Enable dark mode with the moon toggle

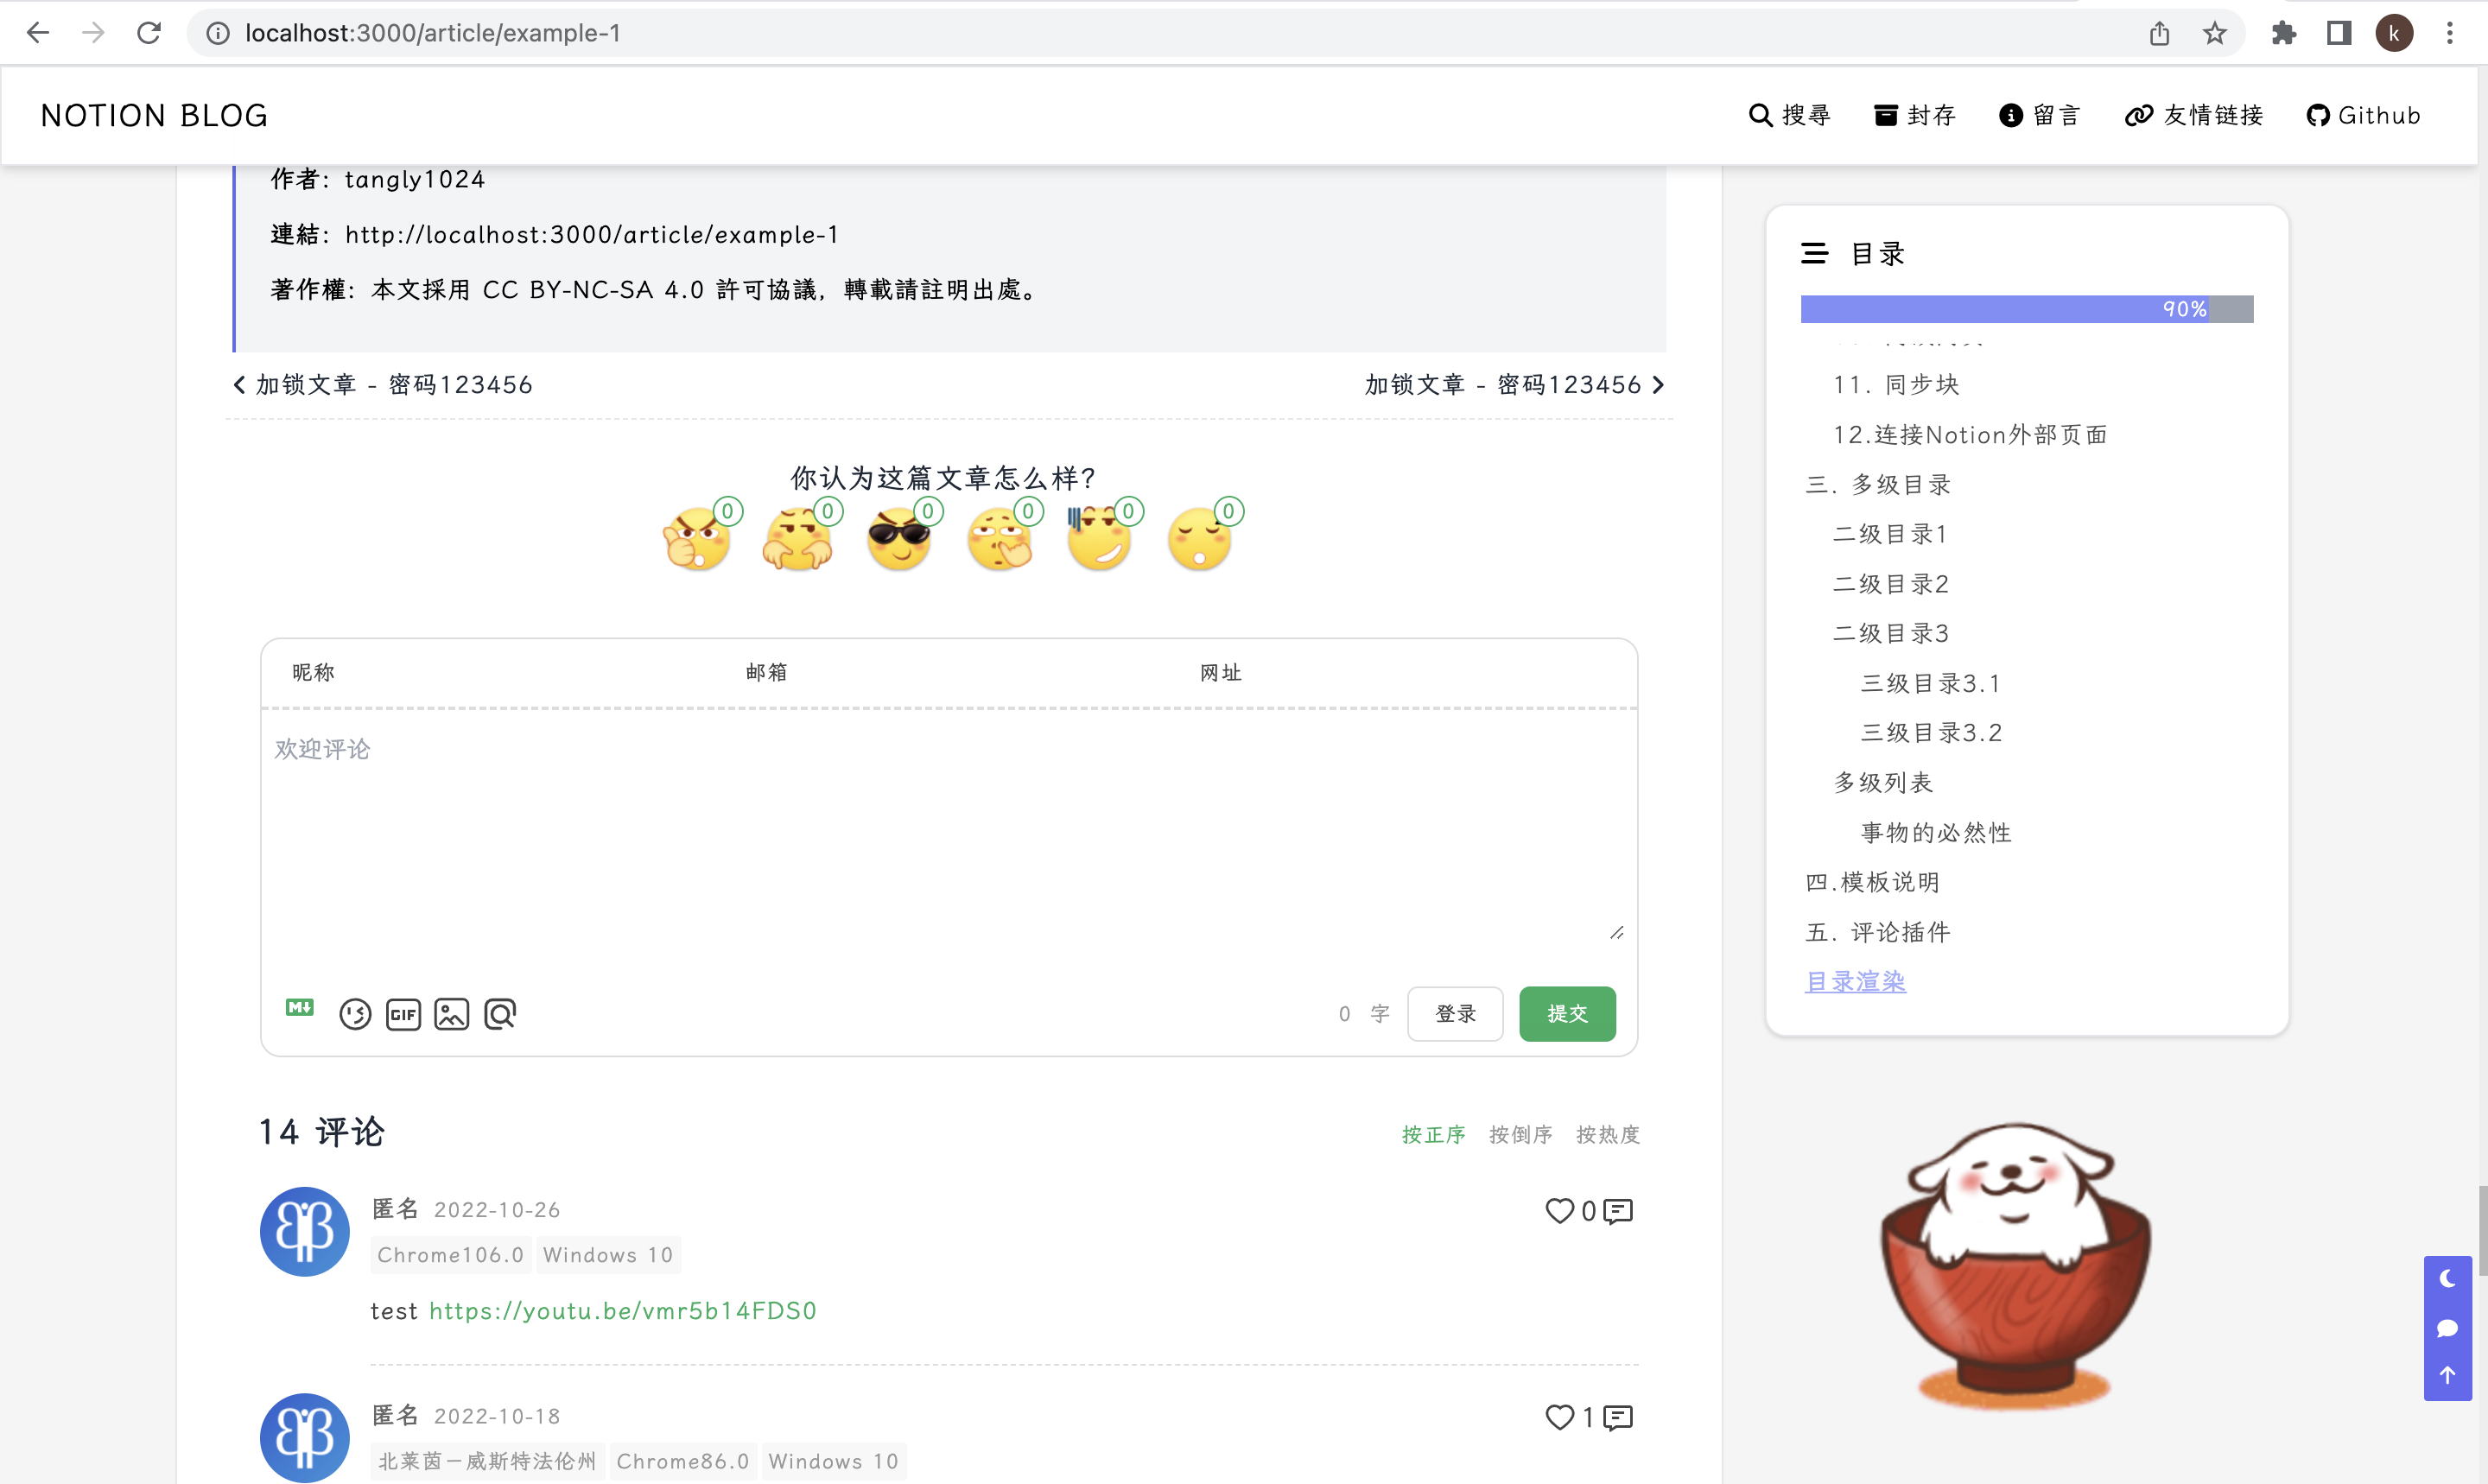coord(2447,1277)
